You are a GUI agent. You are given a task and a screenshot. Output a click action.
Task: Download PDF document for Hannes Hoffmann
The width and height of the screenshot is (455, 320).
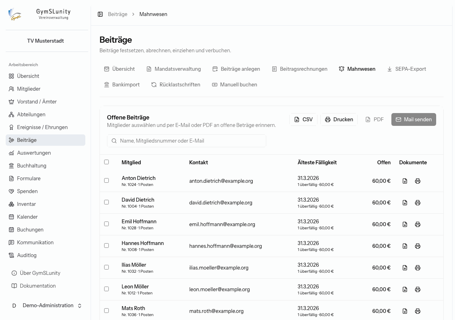coord(405,246)
